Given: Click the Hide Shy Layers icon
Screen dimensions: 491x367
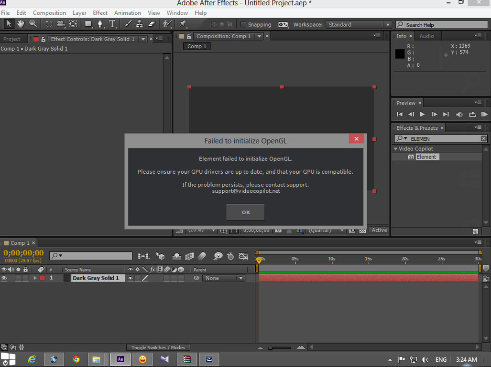Looking at the screenshot, I should [x=176, y=256].
